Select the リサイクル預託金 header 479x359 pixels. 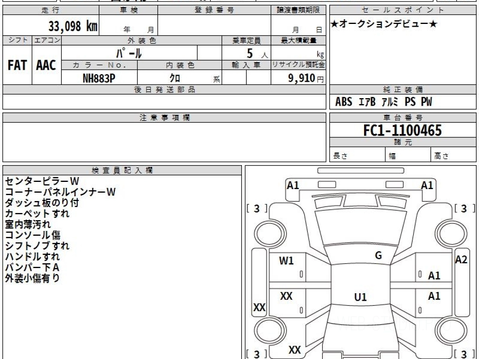point(299,65)
